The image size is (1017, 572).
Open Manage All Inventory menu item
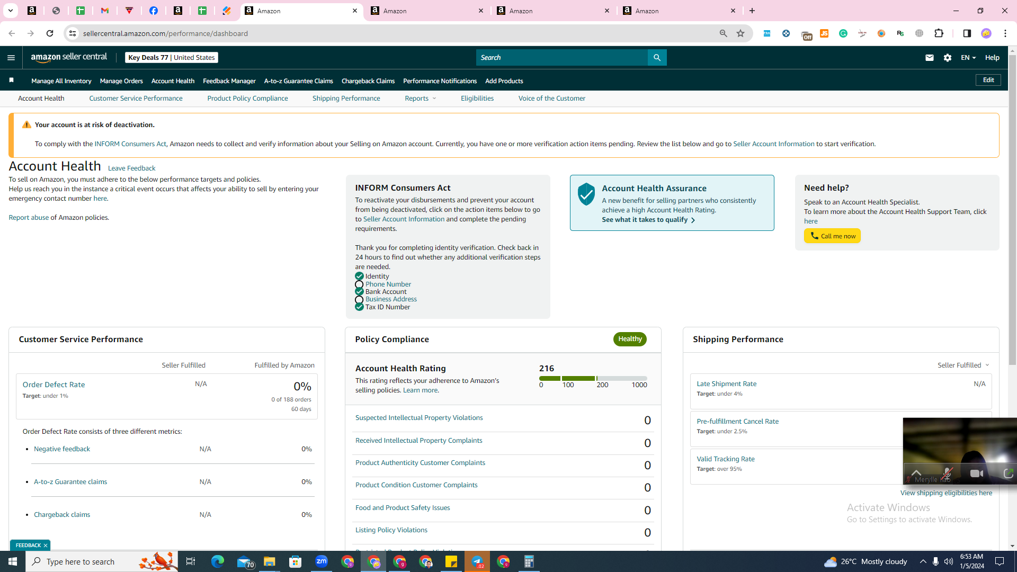pyautogui.click(x=61, y=81)
